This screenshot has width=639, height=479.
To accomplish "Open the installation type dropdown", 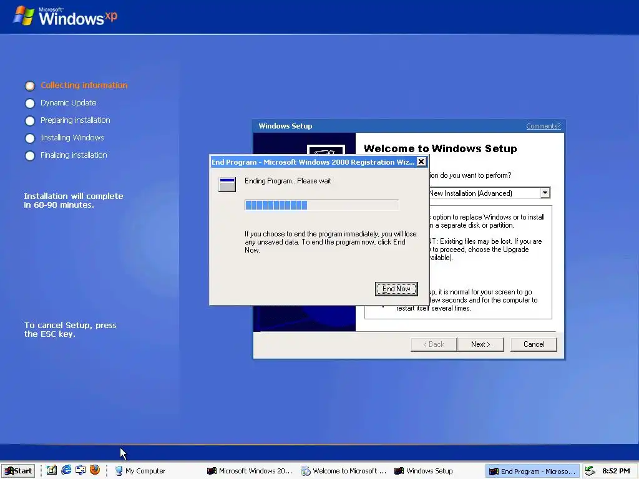I will 545,193.
